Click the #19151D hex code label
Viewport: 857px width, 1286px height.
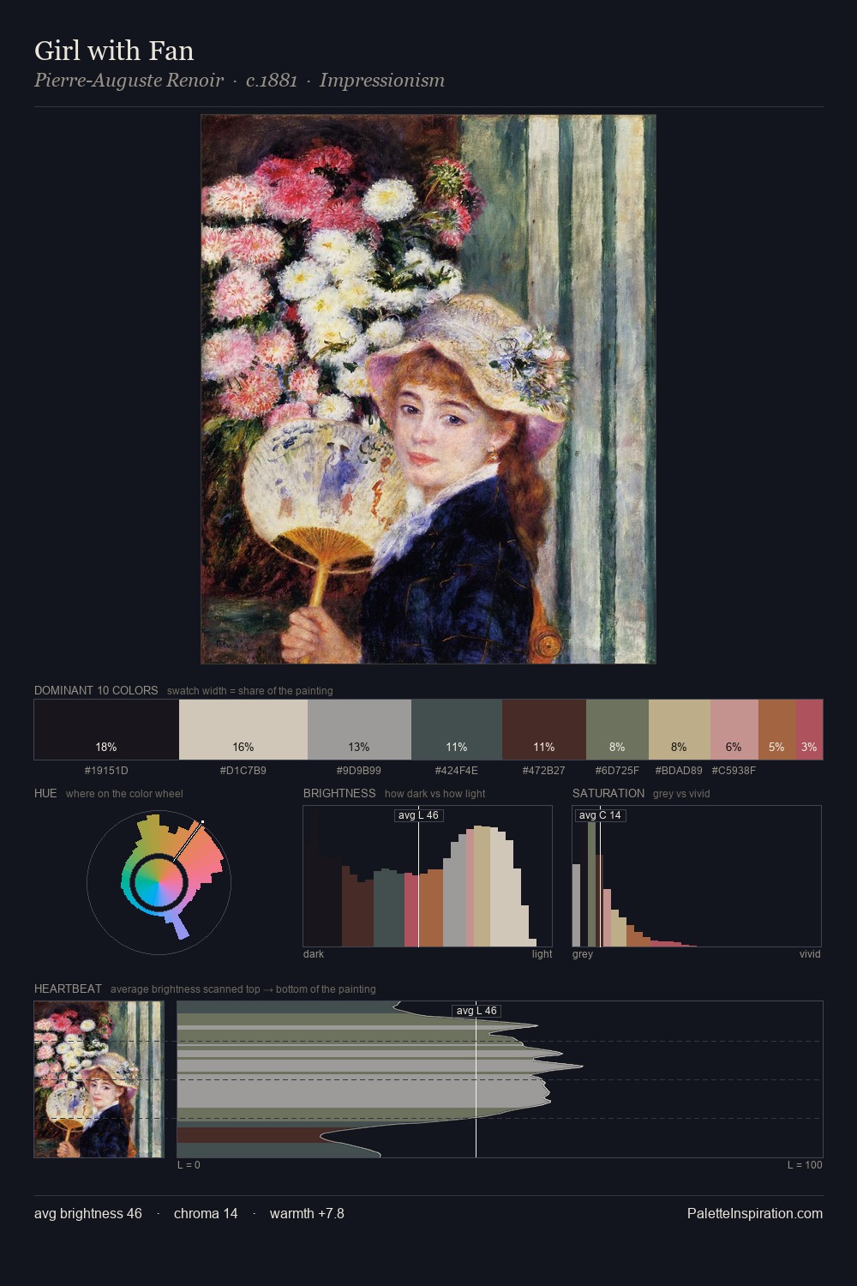pyautogui.click(x=106, y=771)
